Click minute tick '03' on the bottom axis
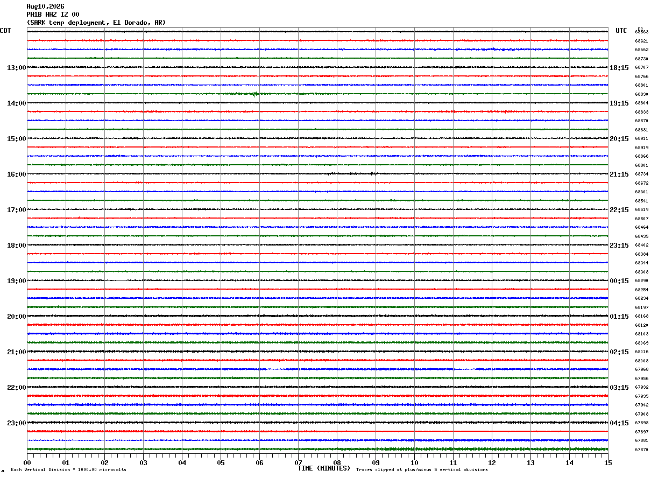The image size is (651, 477). point(143,462)
